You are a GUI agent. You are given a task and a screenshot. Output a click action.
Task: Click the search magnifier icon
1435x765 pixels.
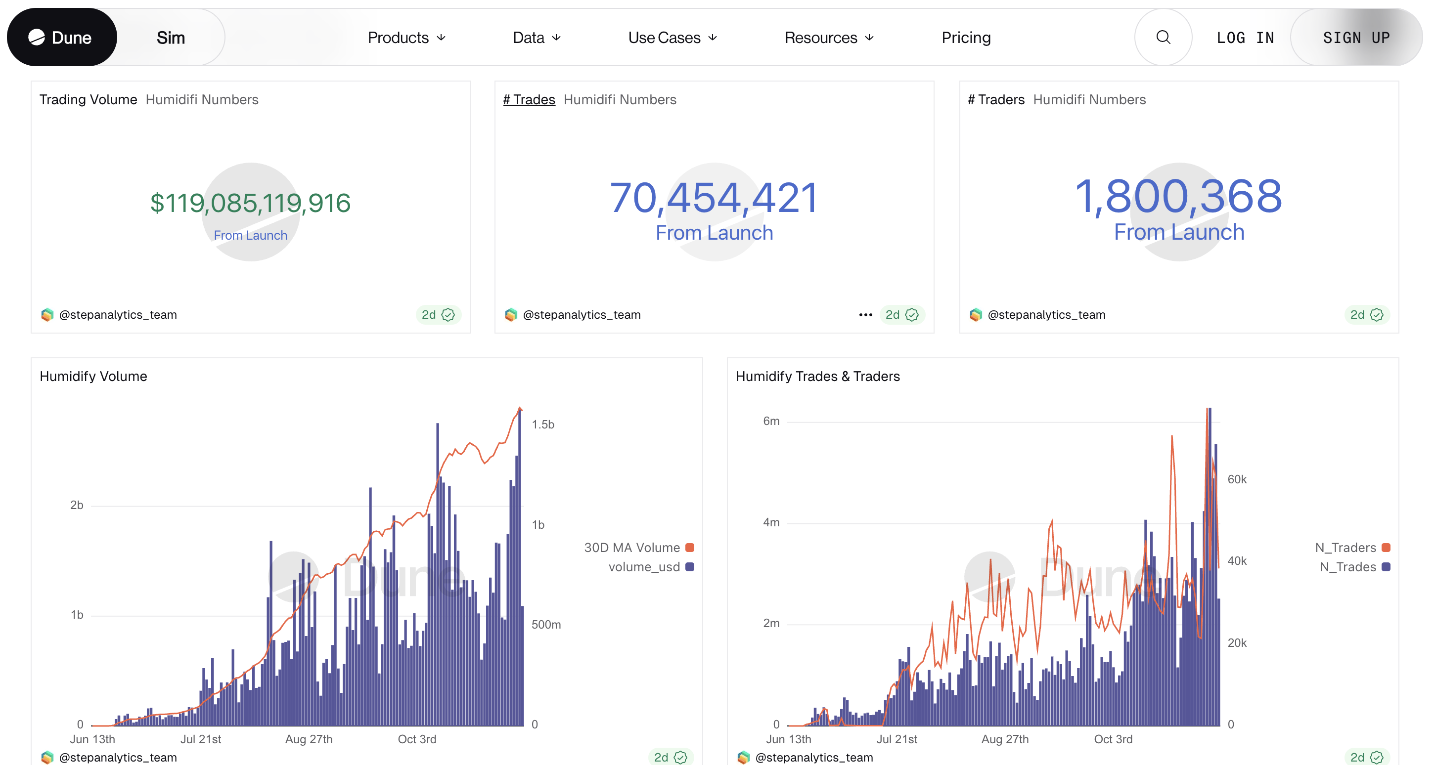[1163, 37]
